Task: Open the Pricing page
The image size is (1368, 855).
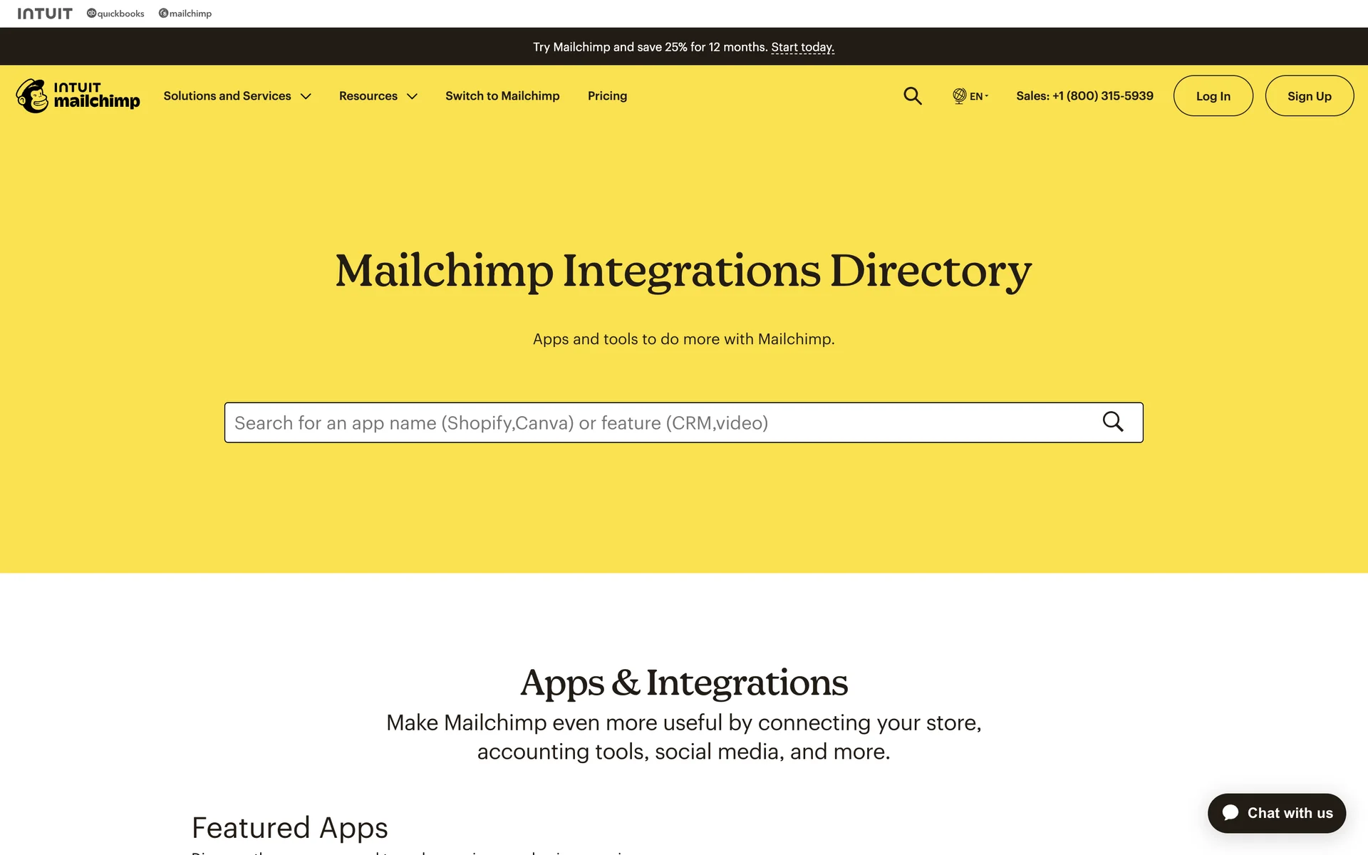Action: (607, 95)
